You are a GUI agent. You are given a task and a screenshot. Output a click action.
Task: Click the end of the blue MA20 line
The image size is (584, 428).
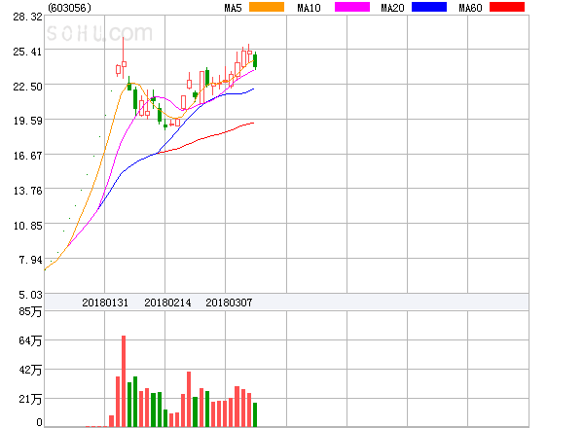coord(254,89)
